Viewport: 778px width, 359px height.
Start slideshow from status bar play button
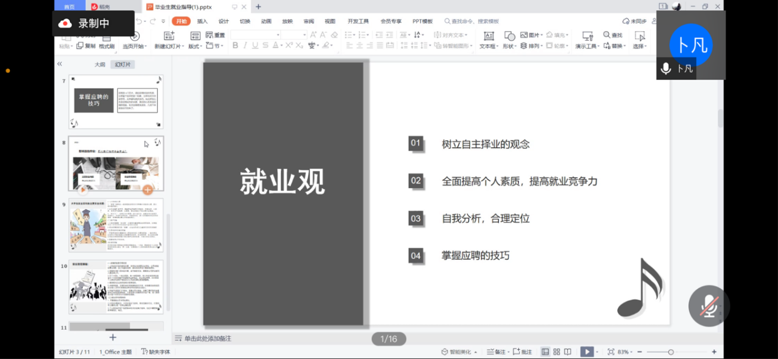(587, 352)
